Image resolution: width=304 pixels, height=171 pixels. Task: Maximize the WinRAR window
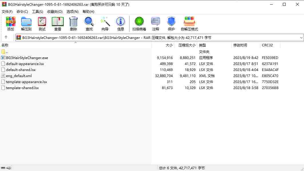coord(284,4)
